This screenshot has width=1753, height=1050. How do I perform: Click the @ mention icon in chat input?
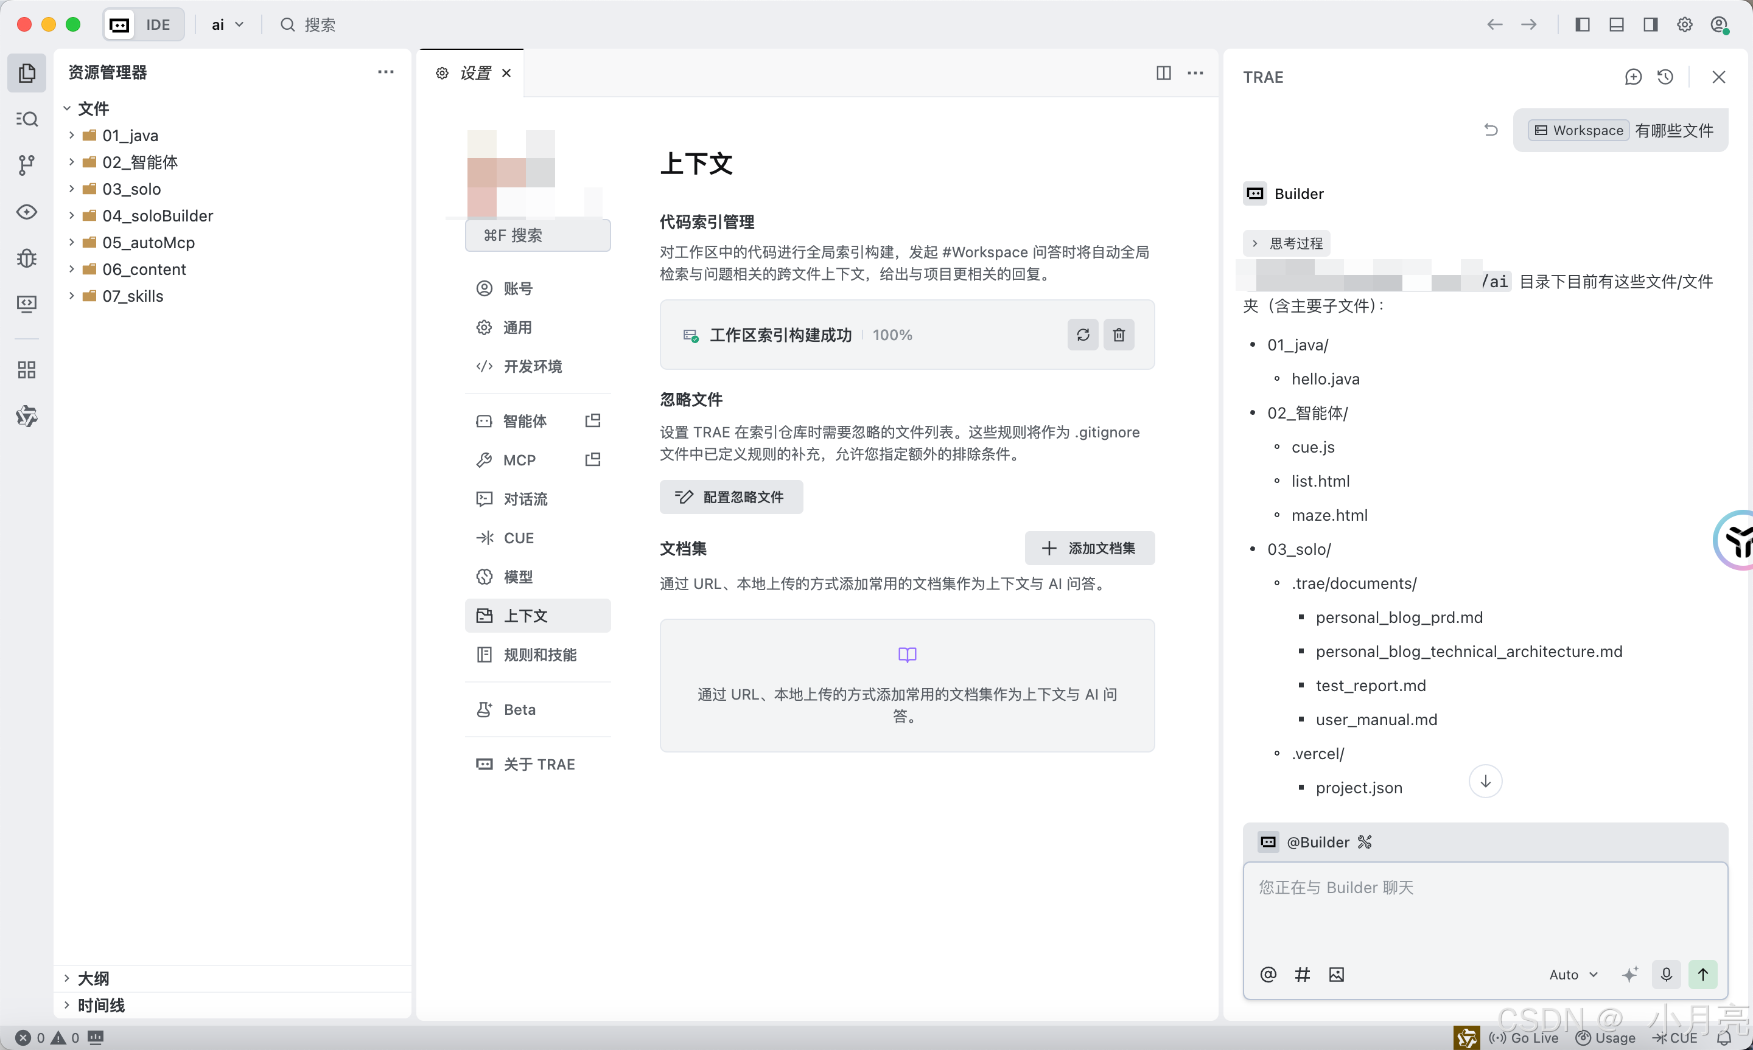1267,975
